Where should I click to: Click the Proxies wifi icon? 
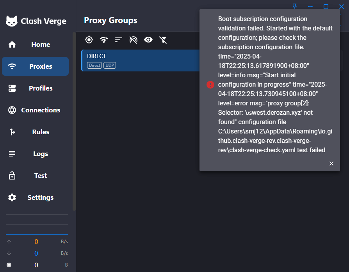[x=12, y=66]
